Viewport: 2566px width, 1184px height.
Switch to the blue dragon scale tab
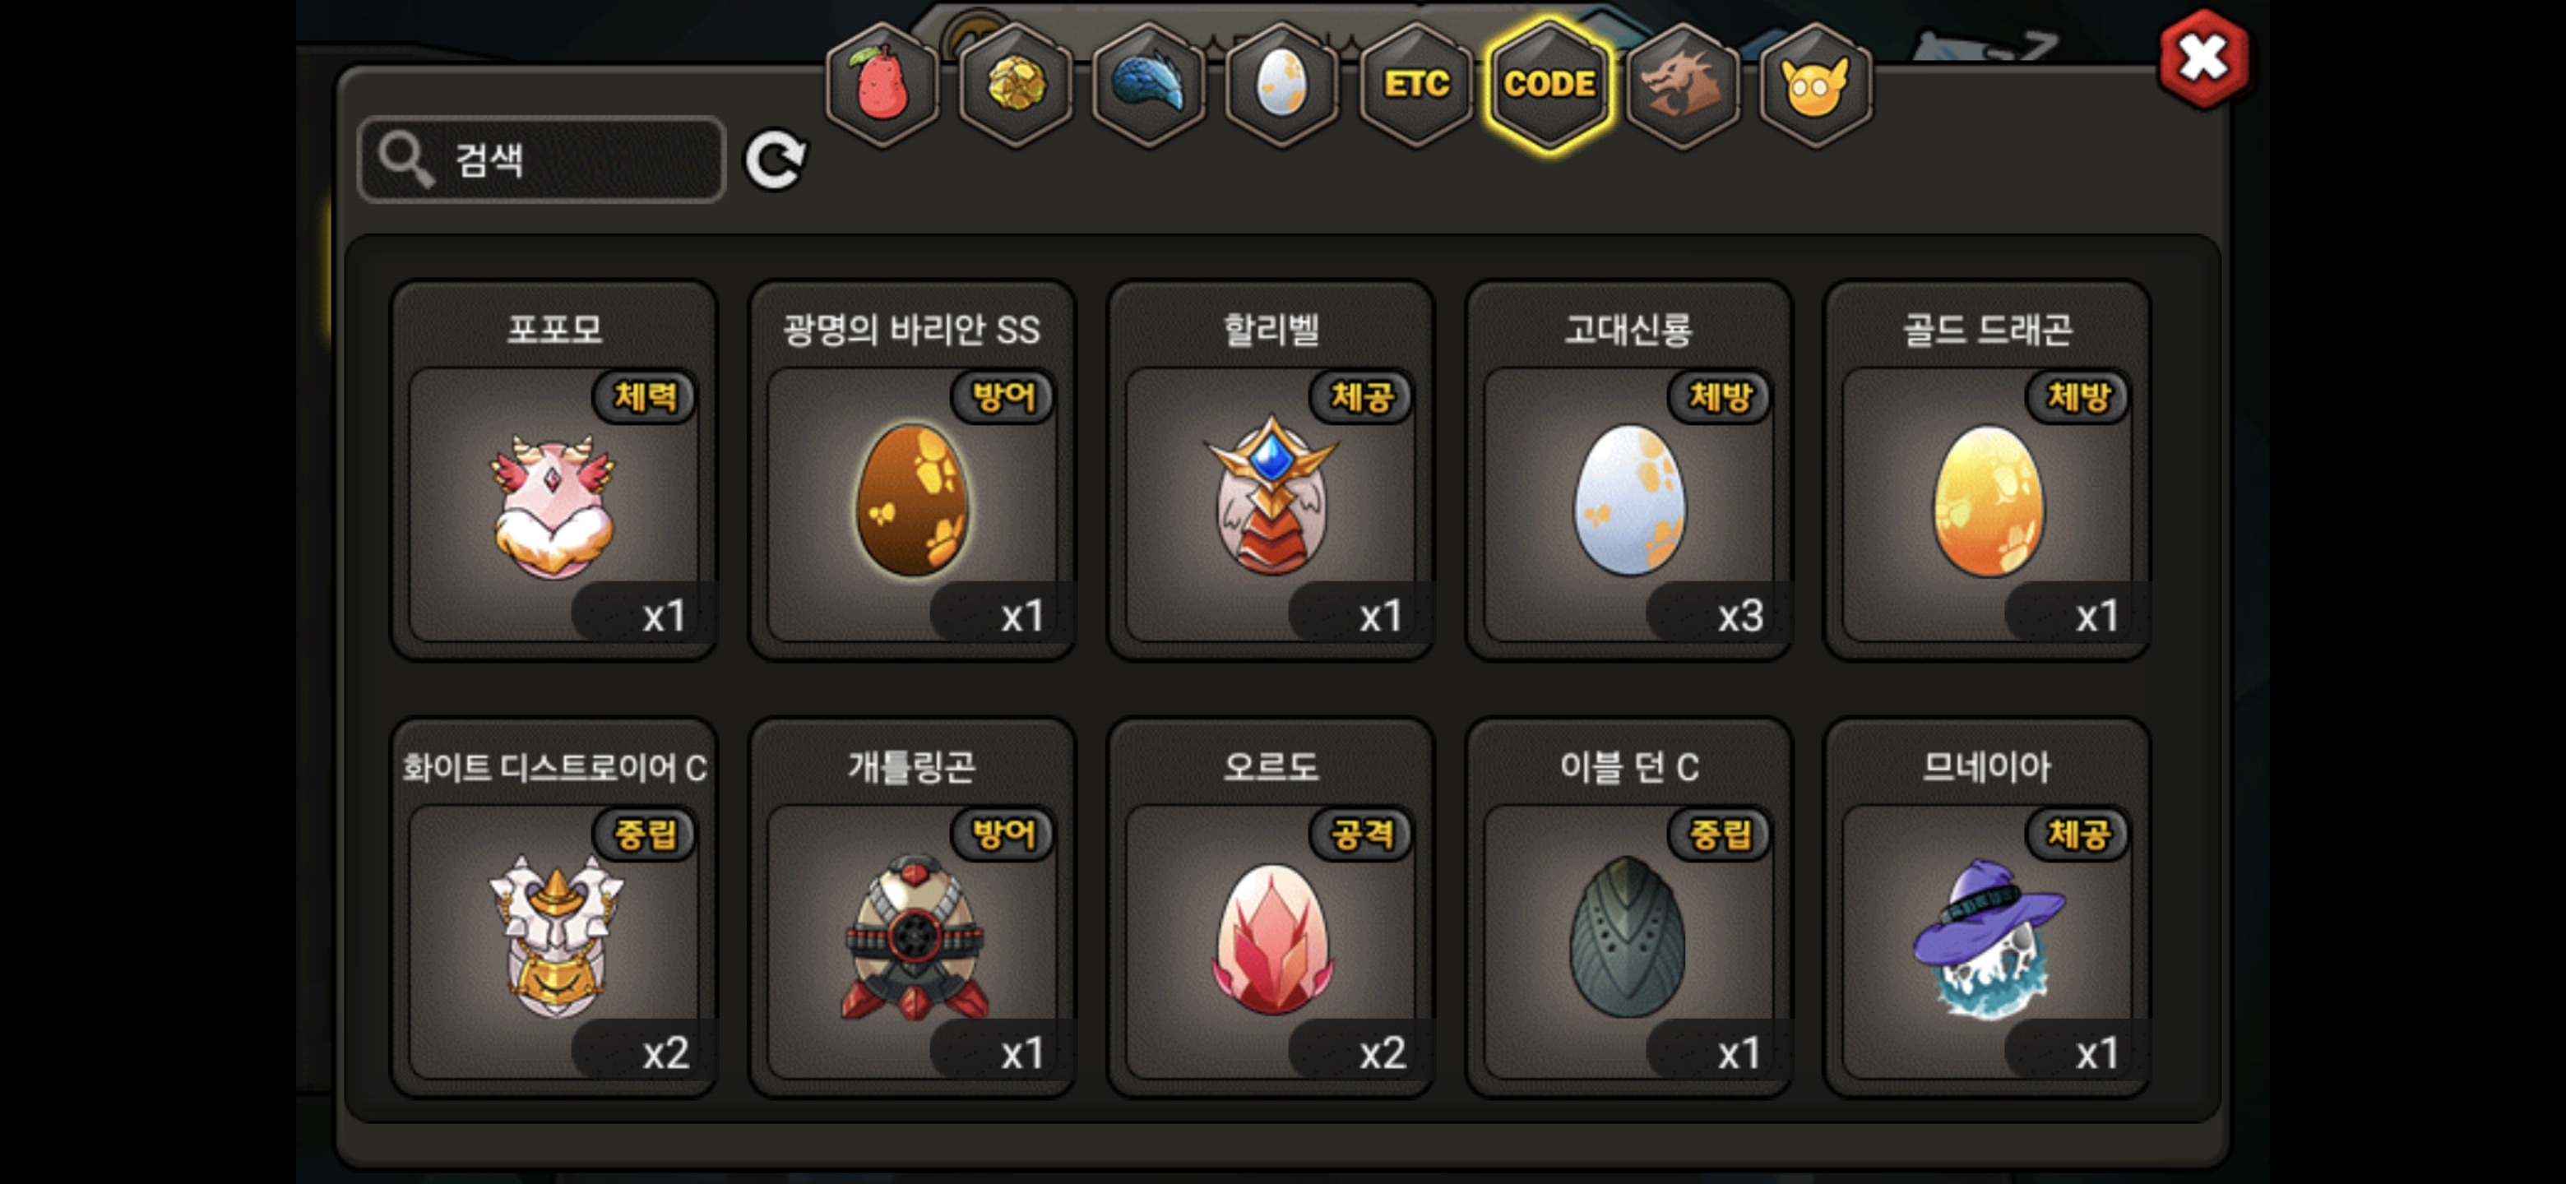coord(1148,85)
